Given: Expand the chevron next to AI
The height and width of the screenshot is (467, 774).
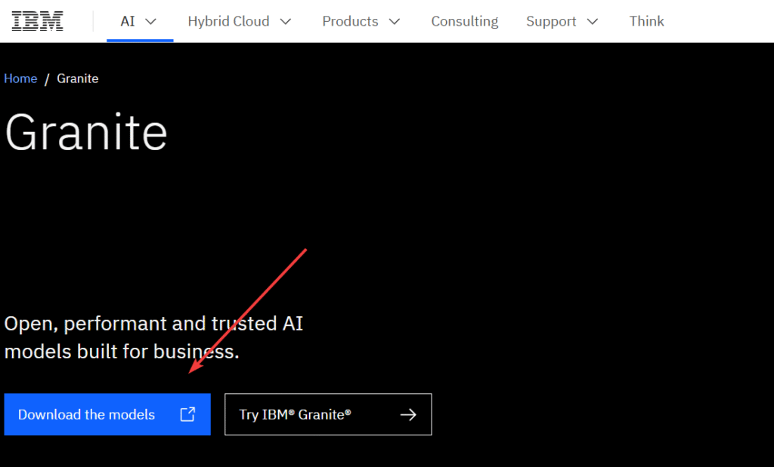Looking at the screenshot, I should [150, 21].
